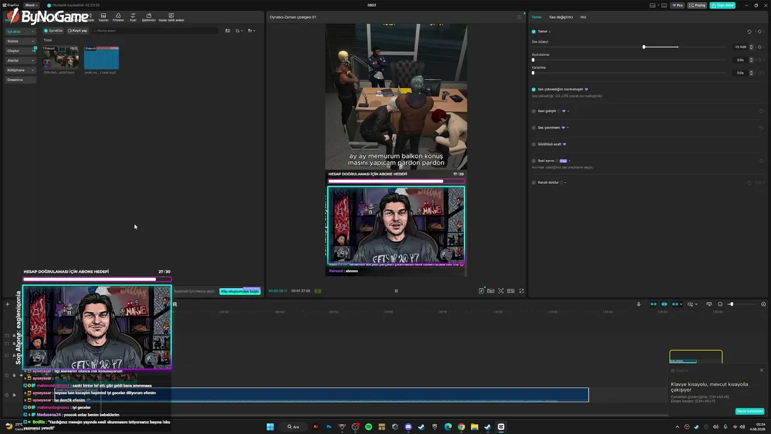
Task: Open Discord from the taskbar
Action: click(x=408, y=427)
